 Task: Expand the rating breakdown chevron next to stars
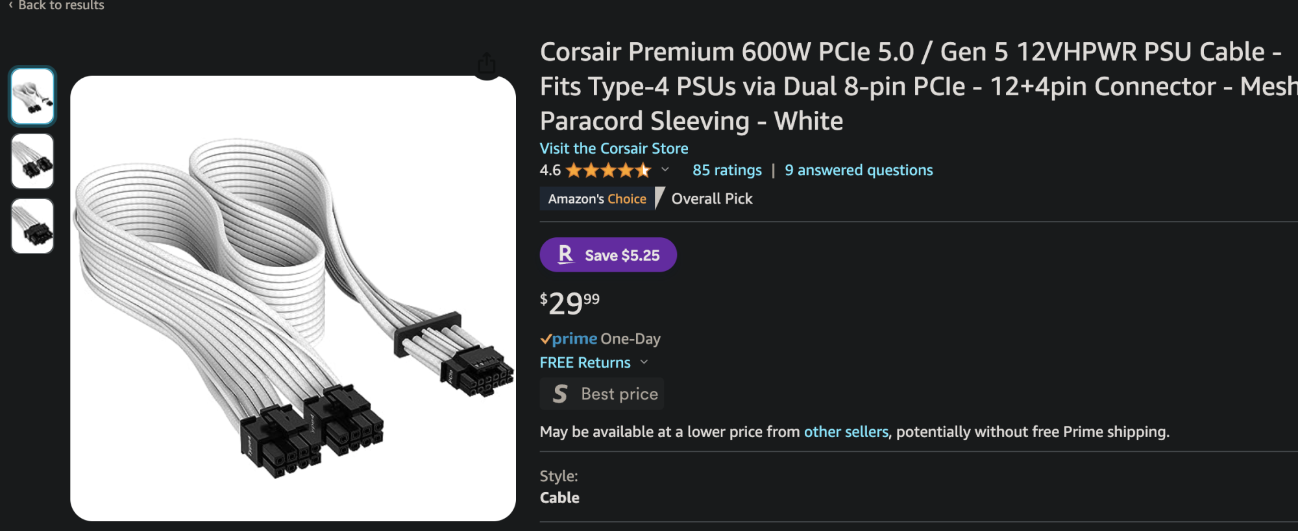[665, 170]
